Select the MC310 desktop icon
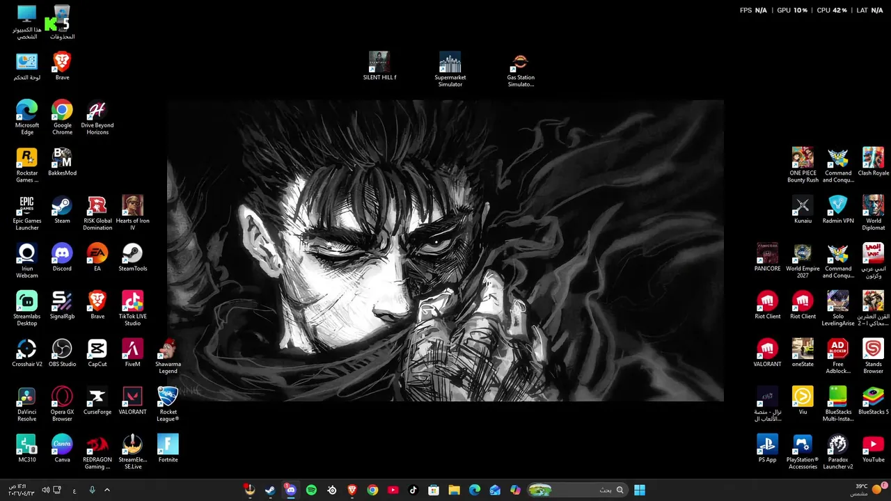891x501 pixels. 27,448
